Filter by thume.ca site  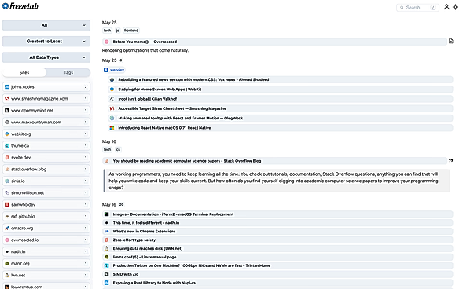pyautogui.click(x=46, y=146)
